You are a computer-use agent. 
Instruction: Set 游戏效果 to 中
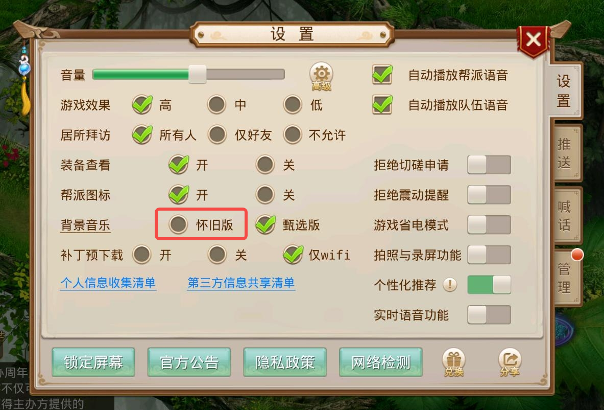coord(216,104)
